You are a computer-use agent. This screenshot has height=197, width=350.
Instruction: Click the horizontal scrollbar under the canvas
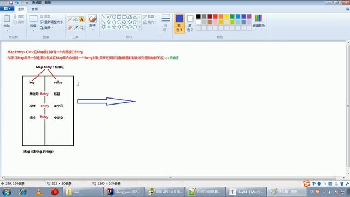coord(170,178)
